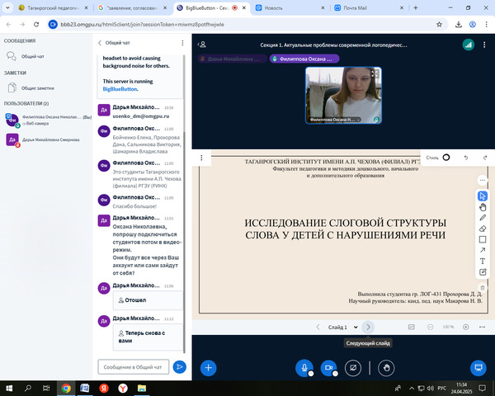Mute the microphone
The width and height of the screenshot is (495, 396).
click(305, 367)
